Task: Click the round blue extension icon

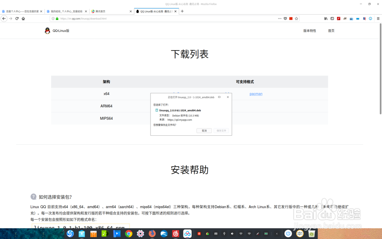Action: [370, 18]
